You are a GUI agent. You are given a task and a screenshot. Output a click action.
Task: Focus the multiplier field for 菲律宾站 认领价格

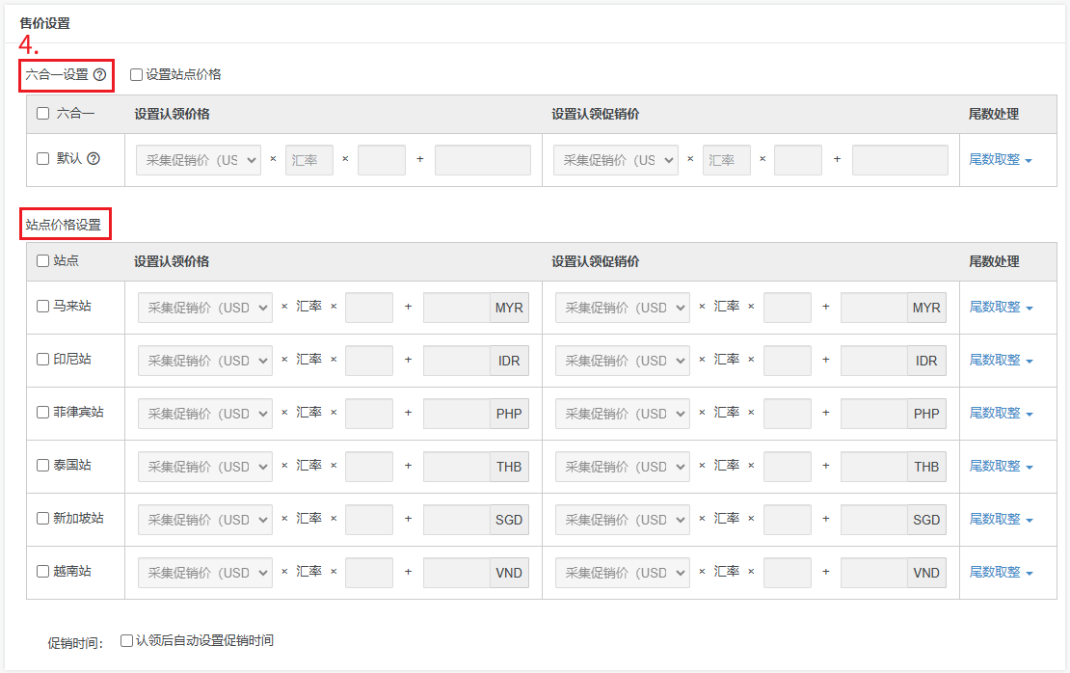tap(368, 414)
